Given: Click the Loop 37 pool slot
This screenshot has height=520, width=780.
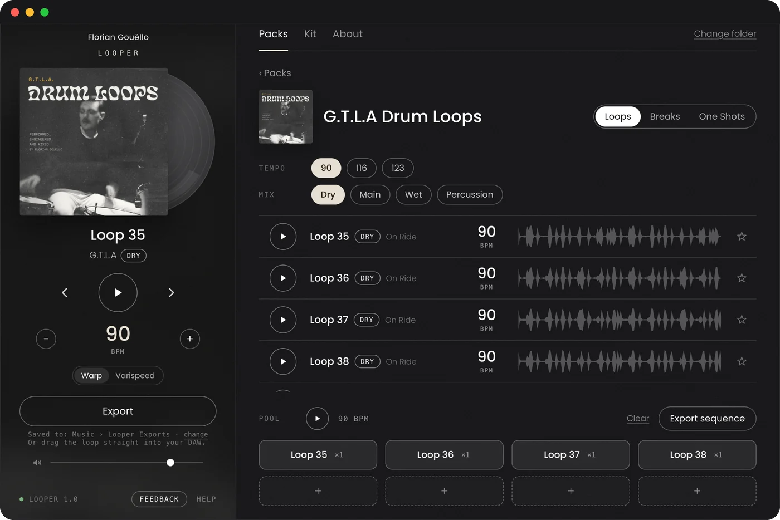Looking at the screenshot, I should pos(571,455).
